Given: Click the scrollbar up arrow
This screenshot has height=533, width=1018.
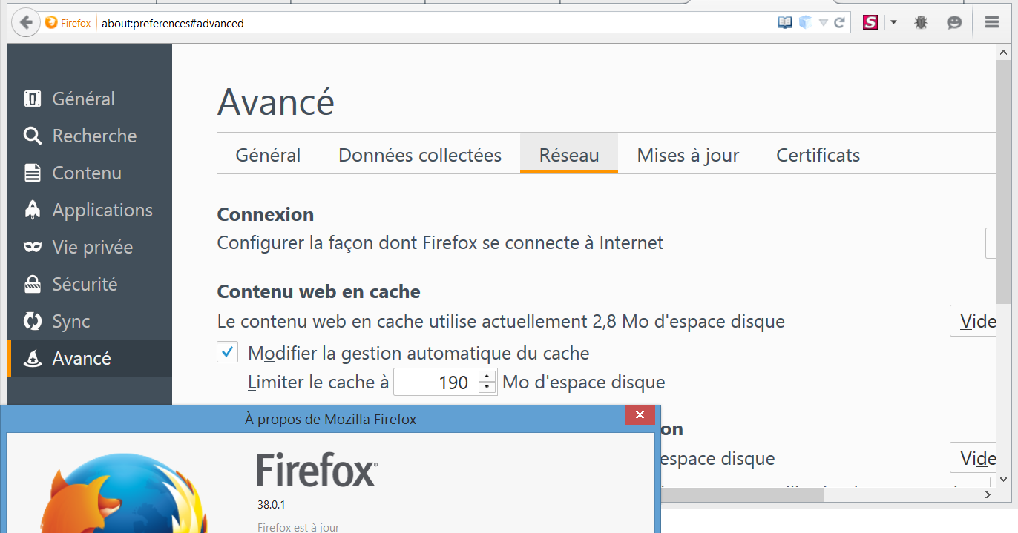Looking at the screenshot, I should 1003,53.
